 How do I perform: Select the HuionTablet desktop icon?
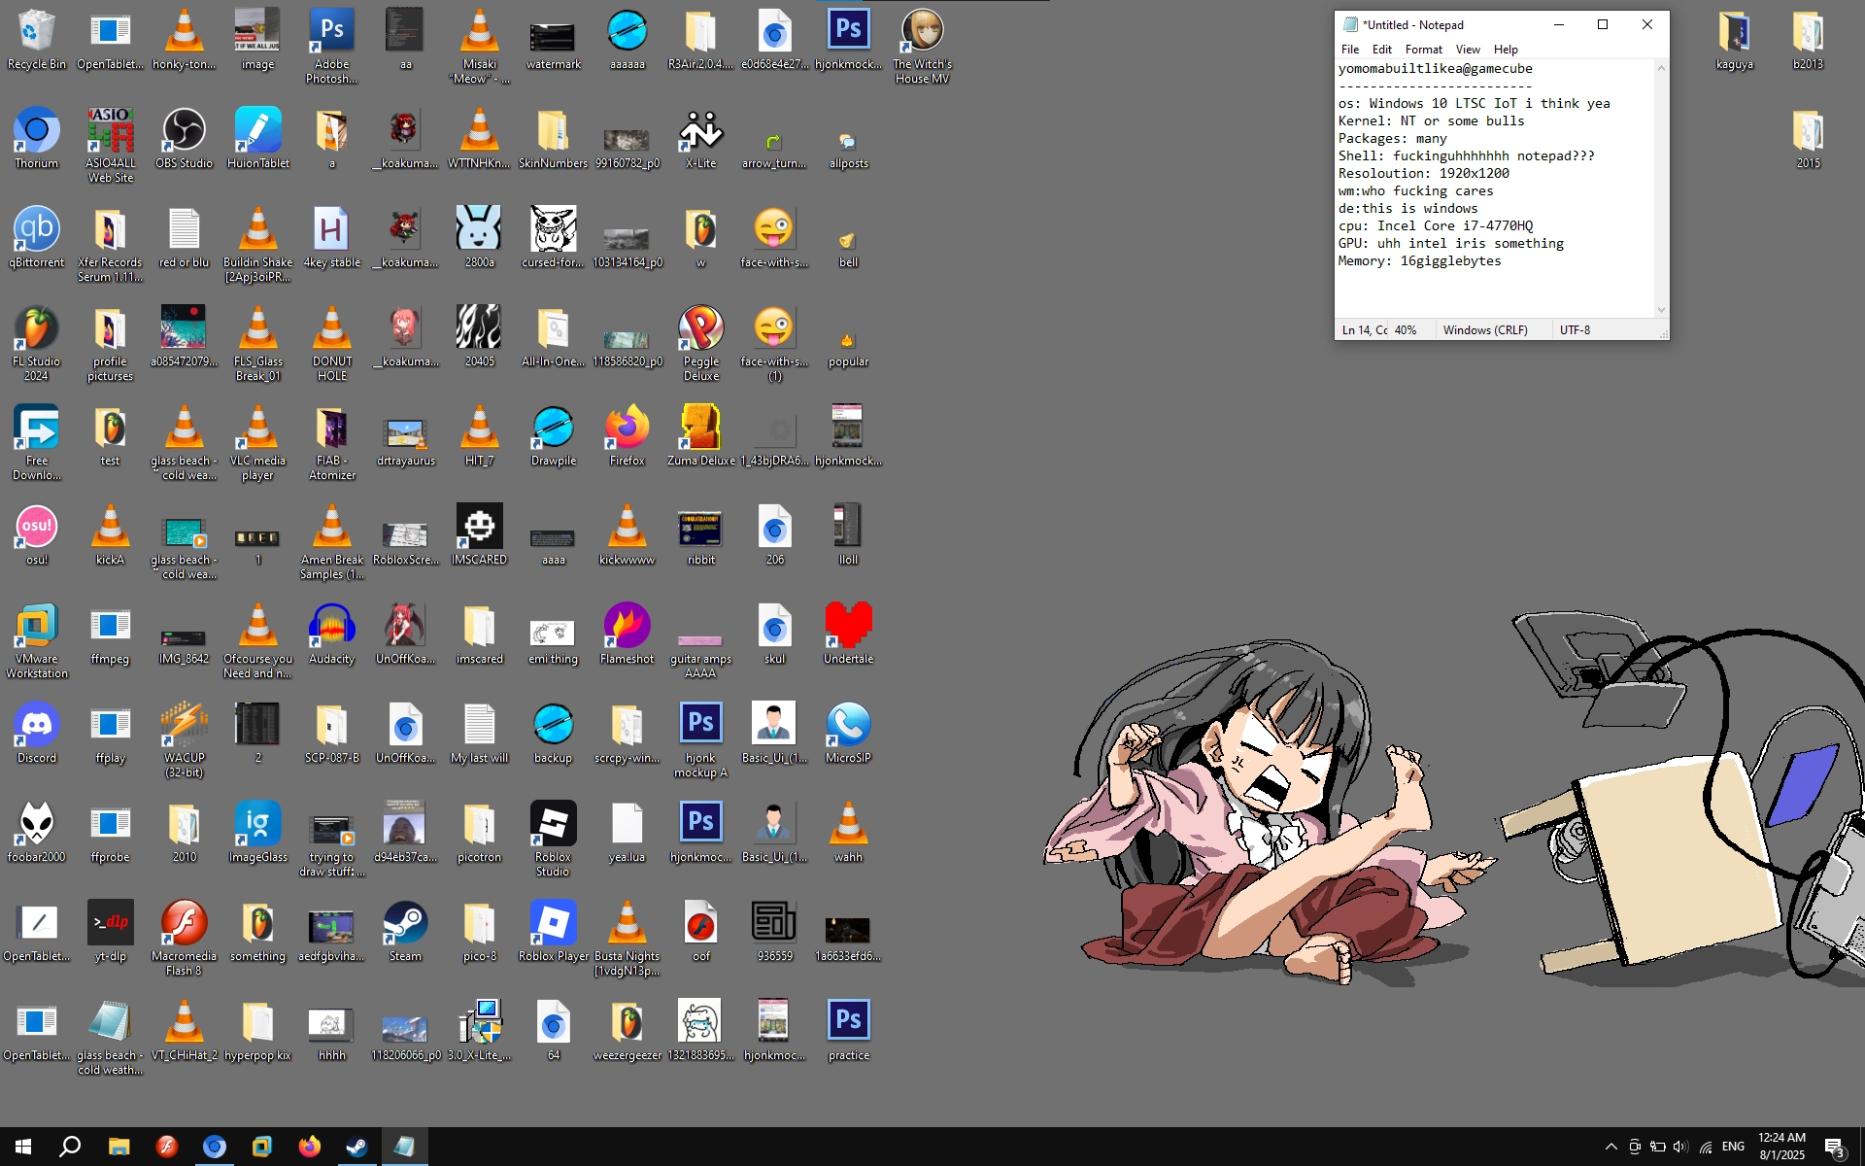[x=257, y=139]
